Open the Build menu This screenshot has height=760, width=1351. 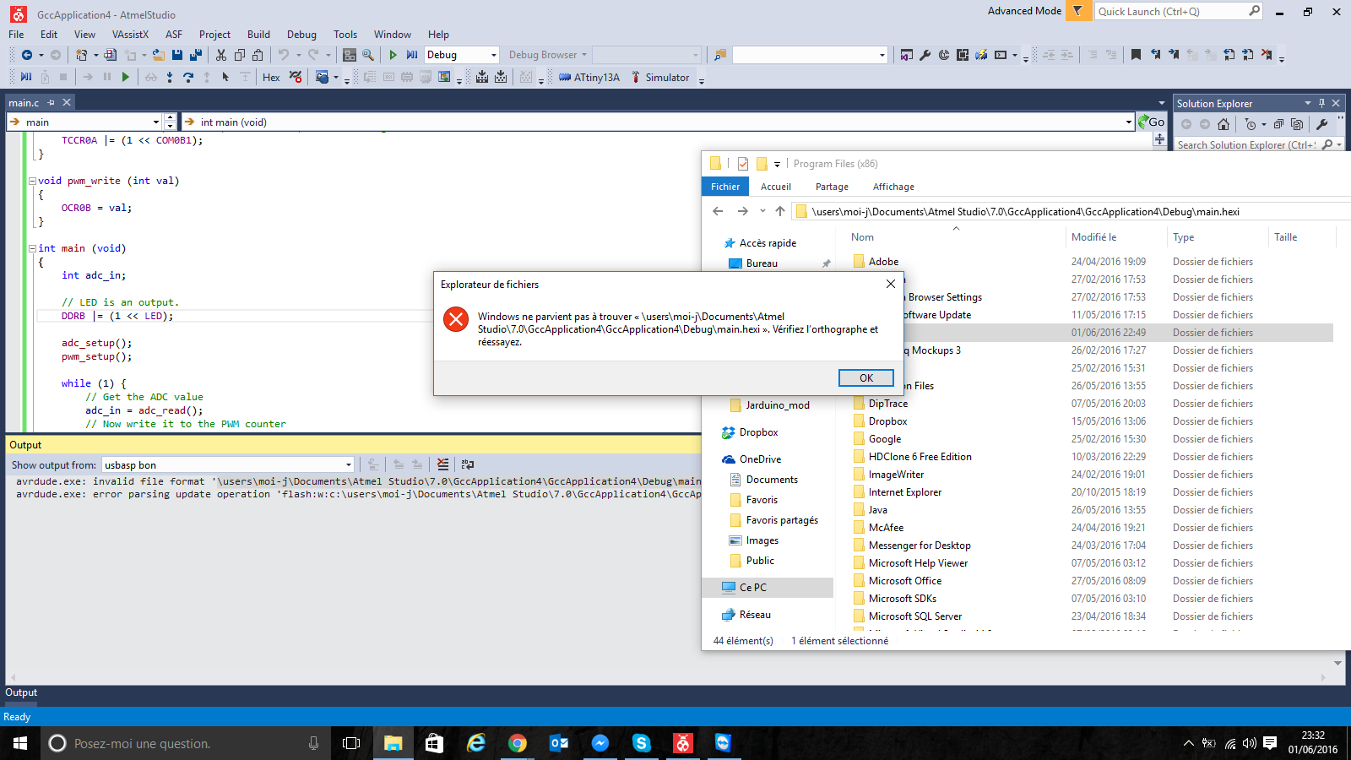click(258, 35)
